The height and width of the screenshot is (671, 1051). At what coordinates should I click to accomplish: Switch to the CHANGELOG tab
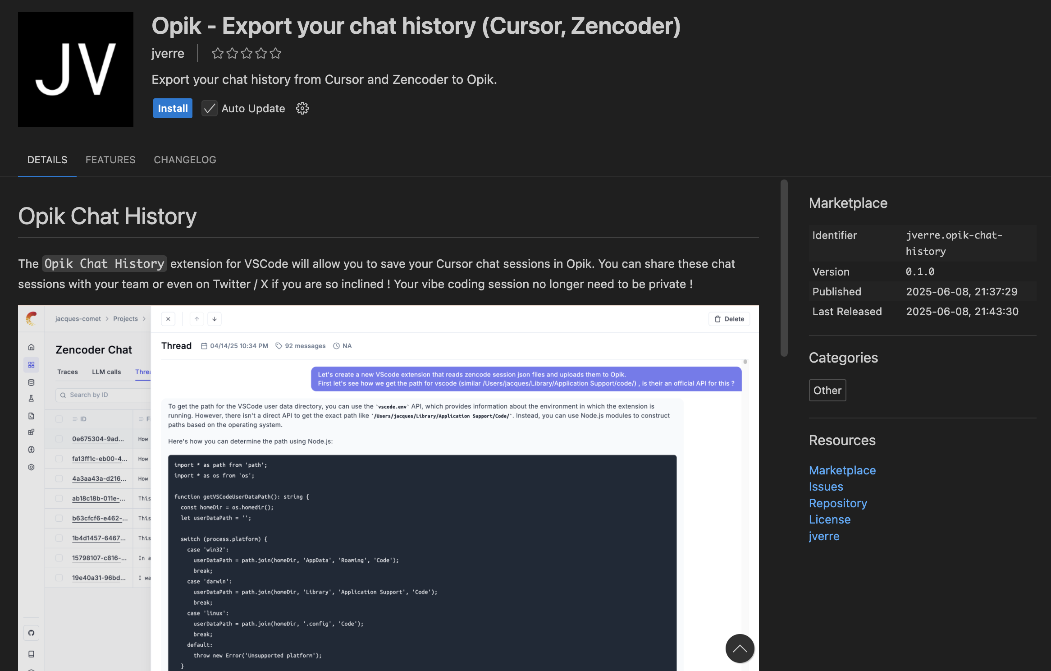click(185, 160)
